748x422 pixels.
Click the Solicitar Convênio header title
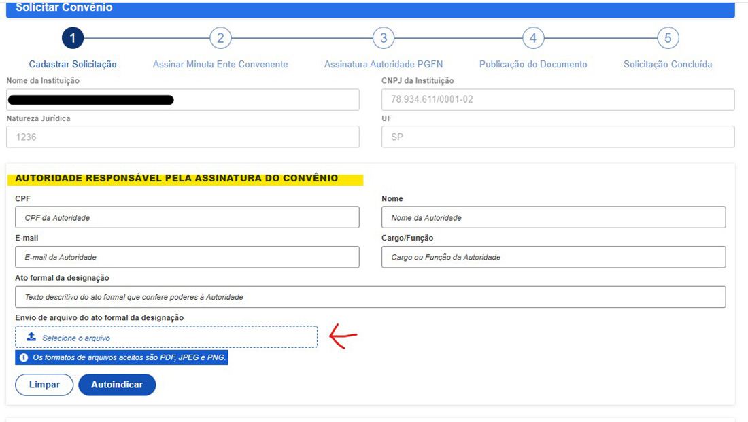click(x=64, y=7)
